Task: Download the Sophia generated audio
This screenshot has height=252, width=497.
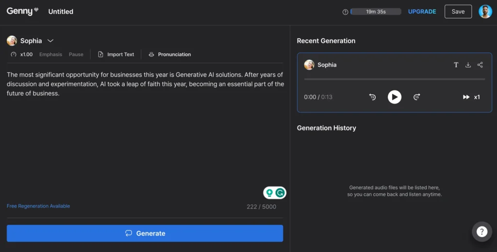Action: tap(468, 65)
